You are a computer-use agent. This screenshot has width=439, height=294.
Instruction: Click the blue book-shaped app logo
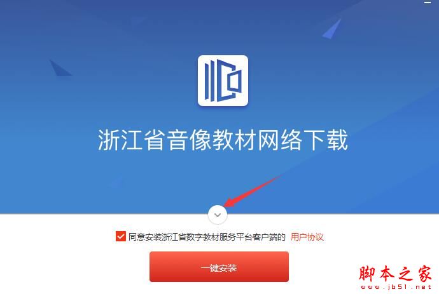point(223,80)
